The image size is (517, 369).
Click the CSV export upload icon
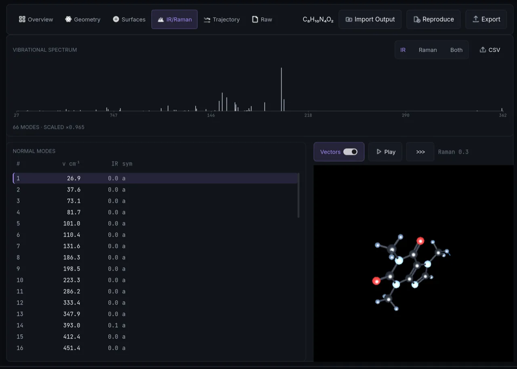483,50
